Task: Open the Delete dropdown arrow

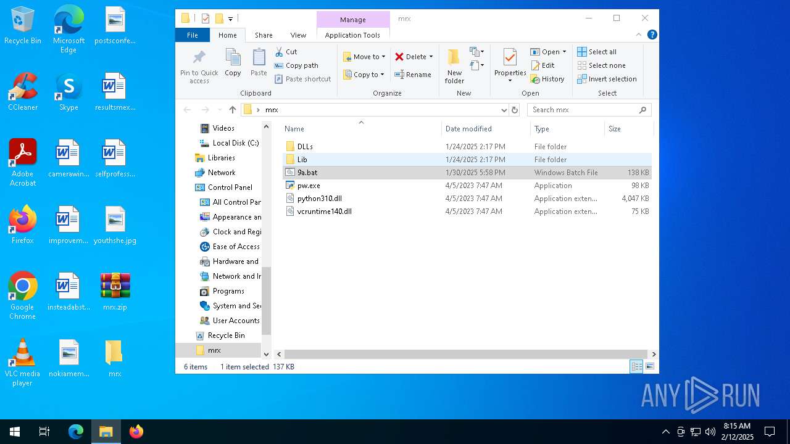Action: click(431, 57)
